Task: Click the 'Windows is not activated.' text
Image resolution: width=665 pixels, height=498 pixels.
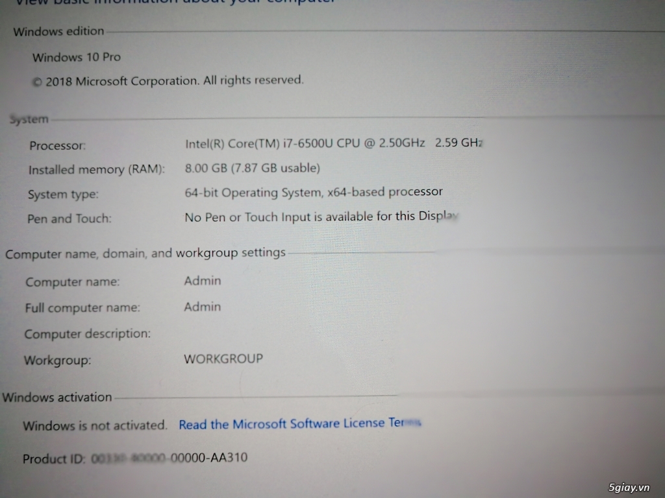Action: coord(95,425)
